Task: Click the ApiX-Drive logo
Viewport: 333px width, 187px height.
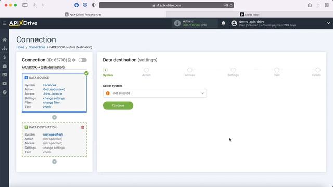Action: tap(23, 23)
